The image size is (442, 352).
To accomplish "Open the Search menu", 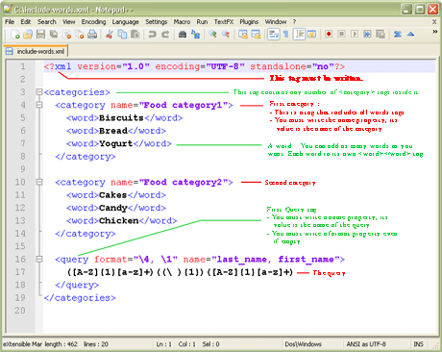I will (x=47, y=22).
